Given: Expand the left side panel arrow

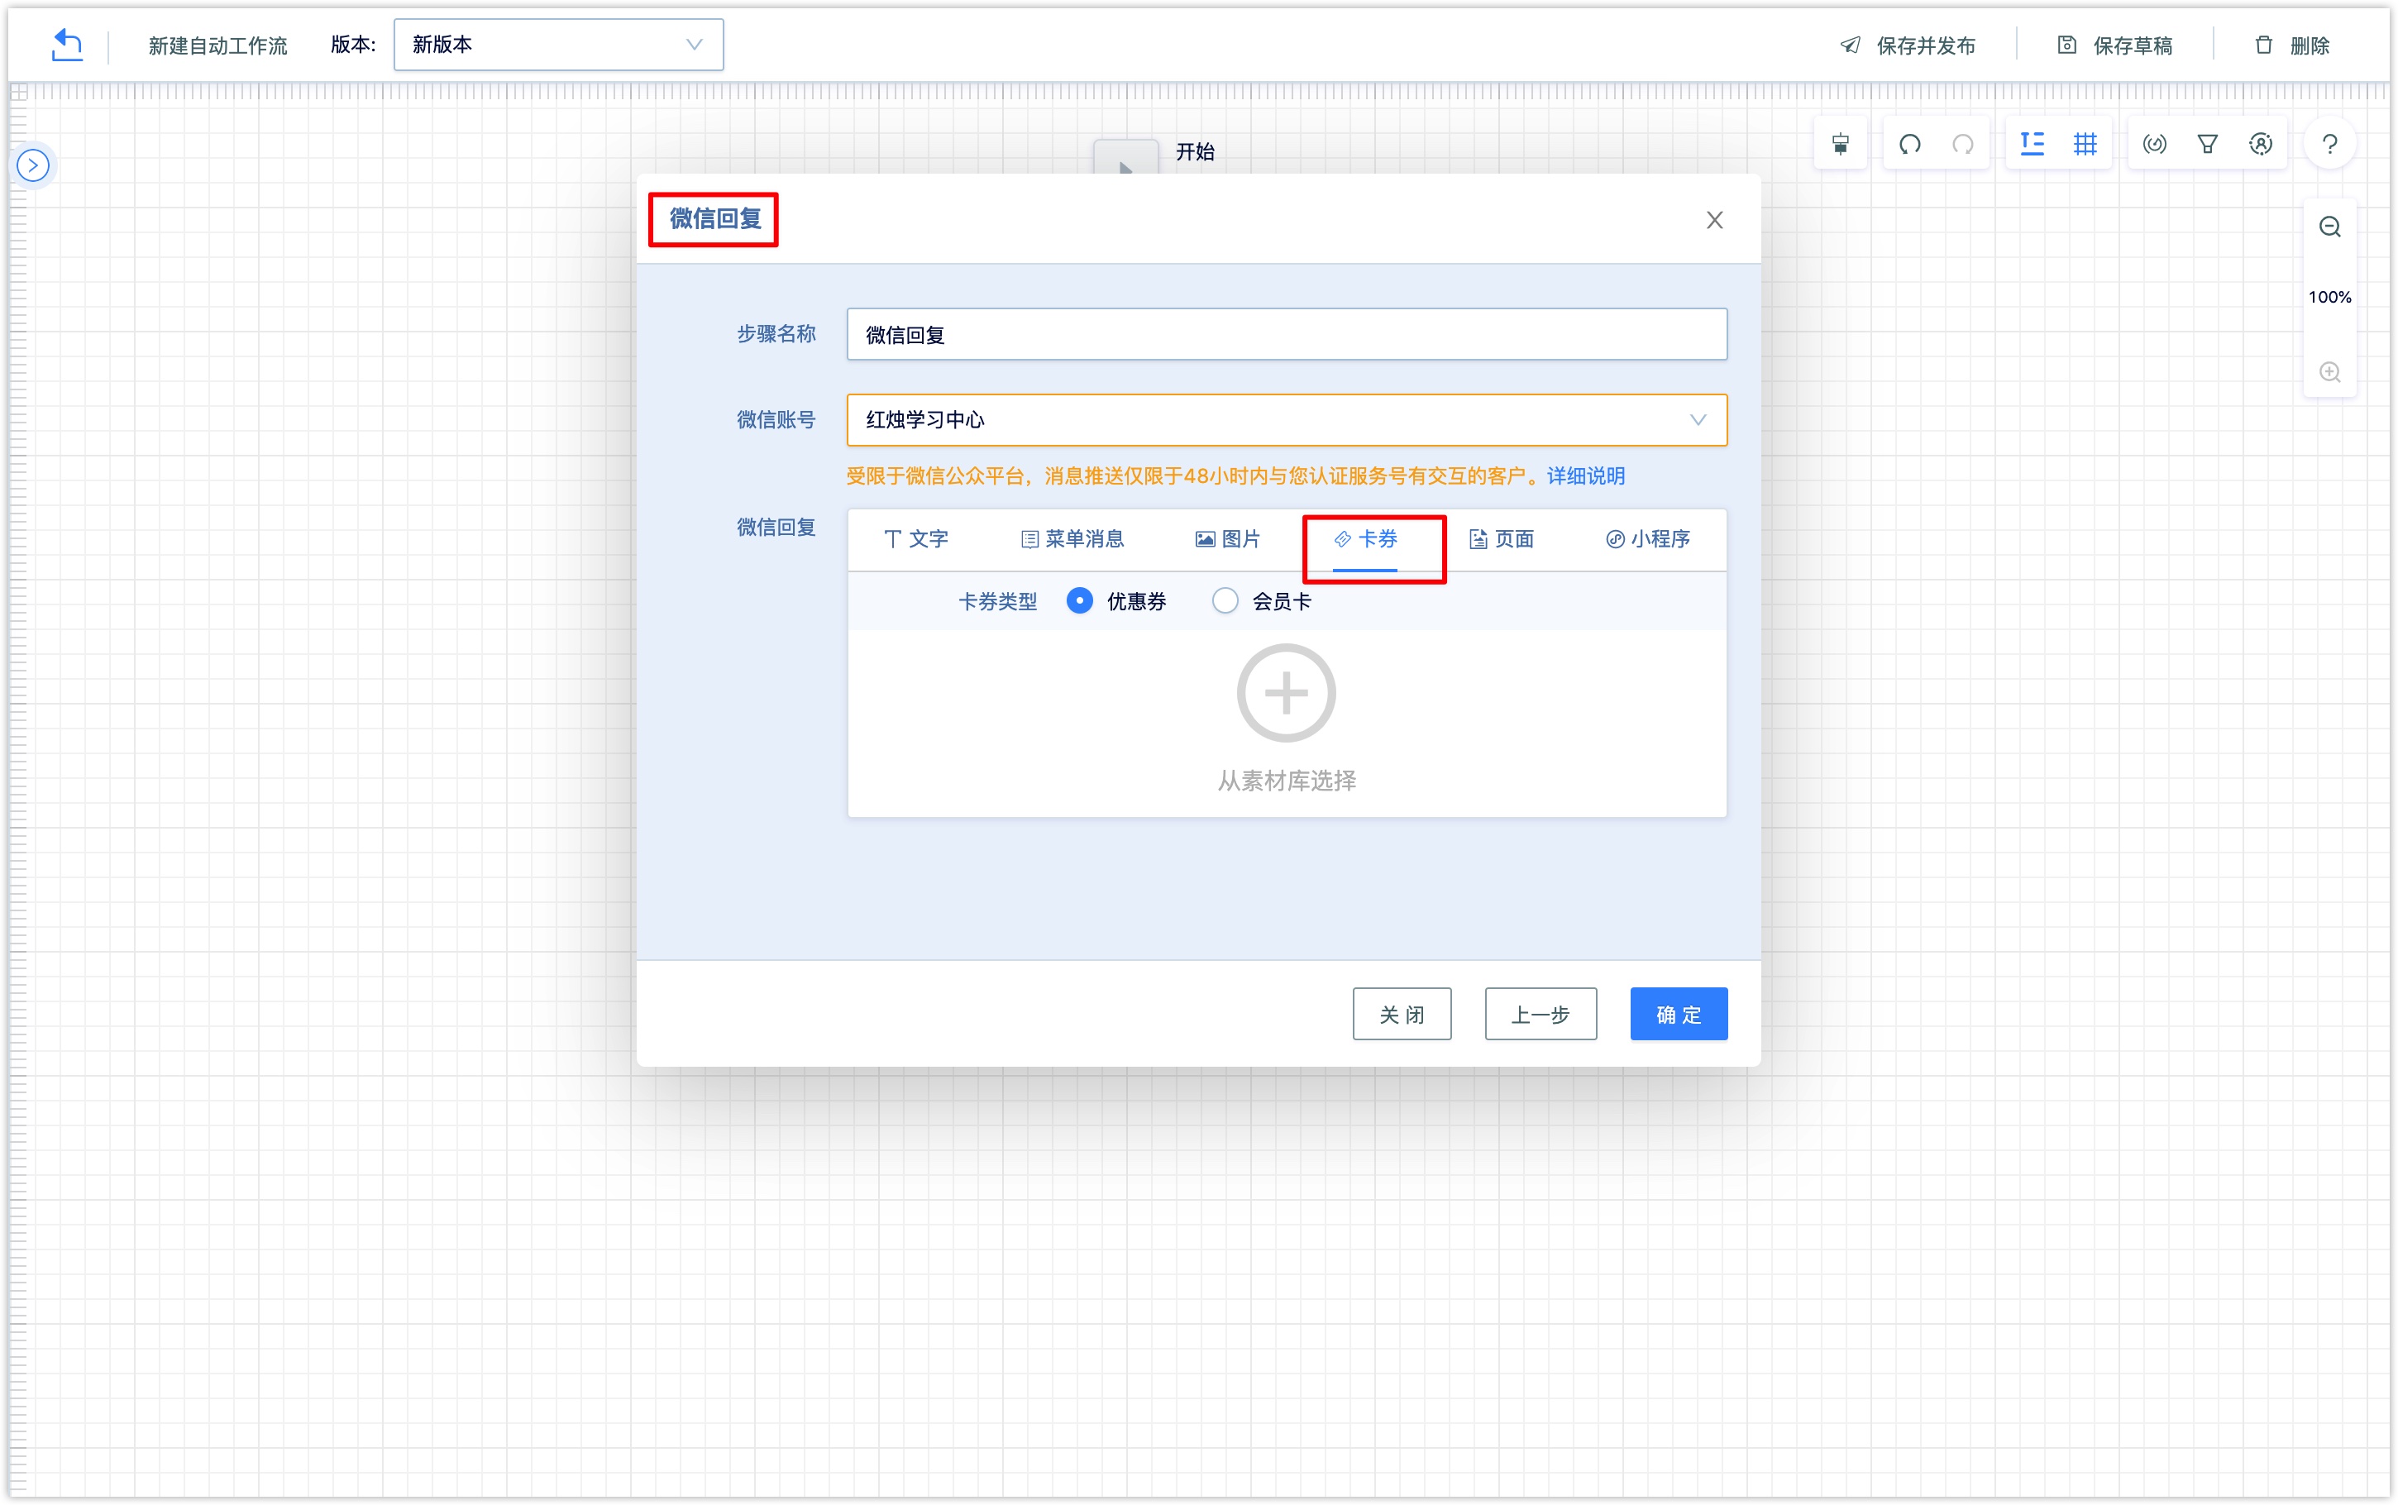Looking at the screenshot, I should pos(33,165).
